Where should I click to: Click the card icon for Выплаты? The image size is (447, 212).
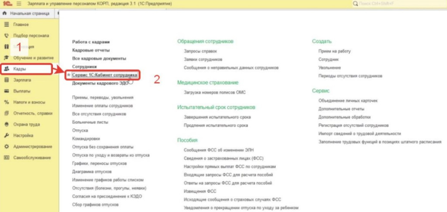click(6, 91)
